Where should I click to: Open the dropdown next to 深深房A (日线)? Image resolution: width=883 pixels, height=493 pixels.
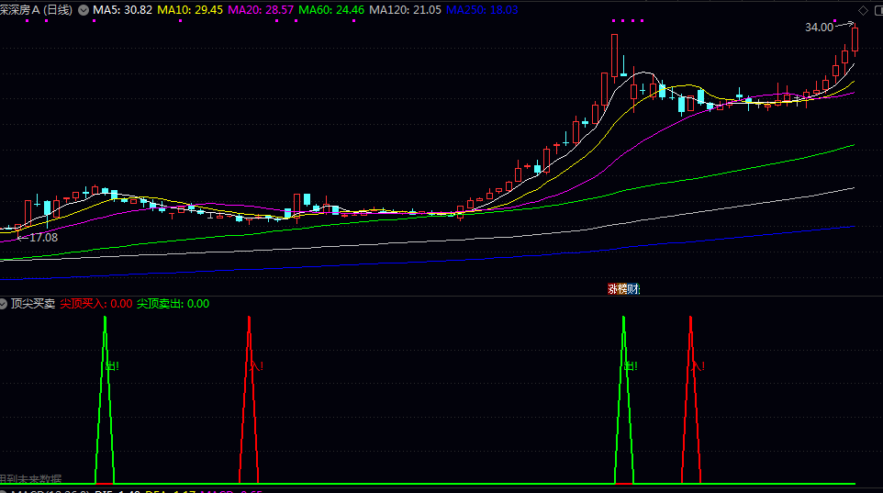(x=84, y=10)
